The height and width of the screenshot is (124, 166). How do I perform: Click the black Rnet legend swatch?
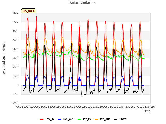tap(116, 119)
